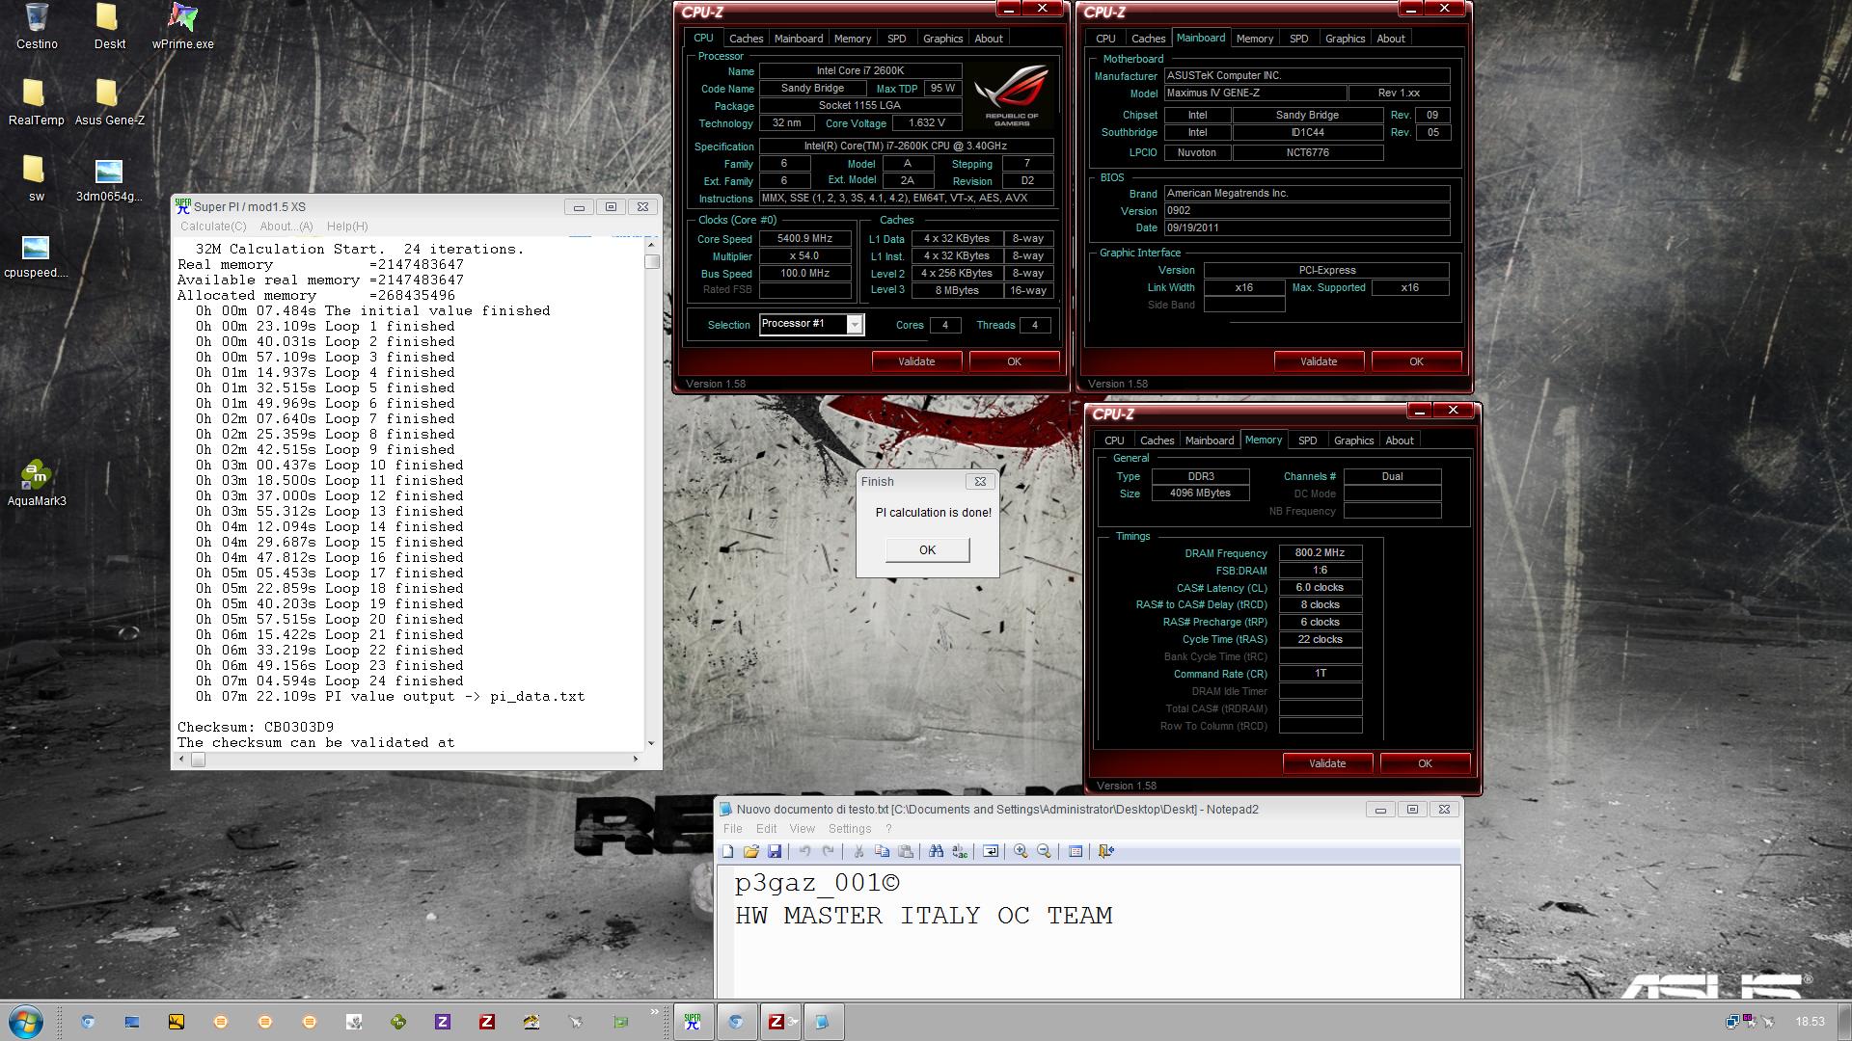1852x1041 pixels.
Task: Click OK in CPU-Z Memory window
Action: coord(1425,763)
